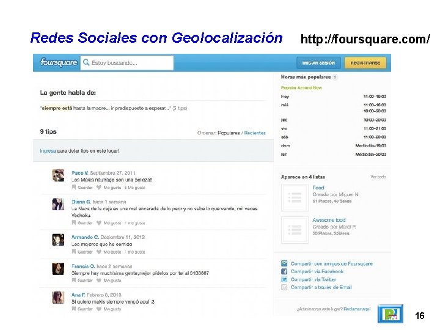Click the Ingresa link to leave tips

48,151
